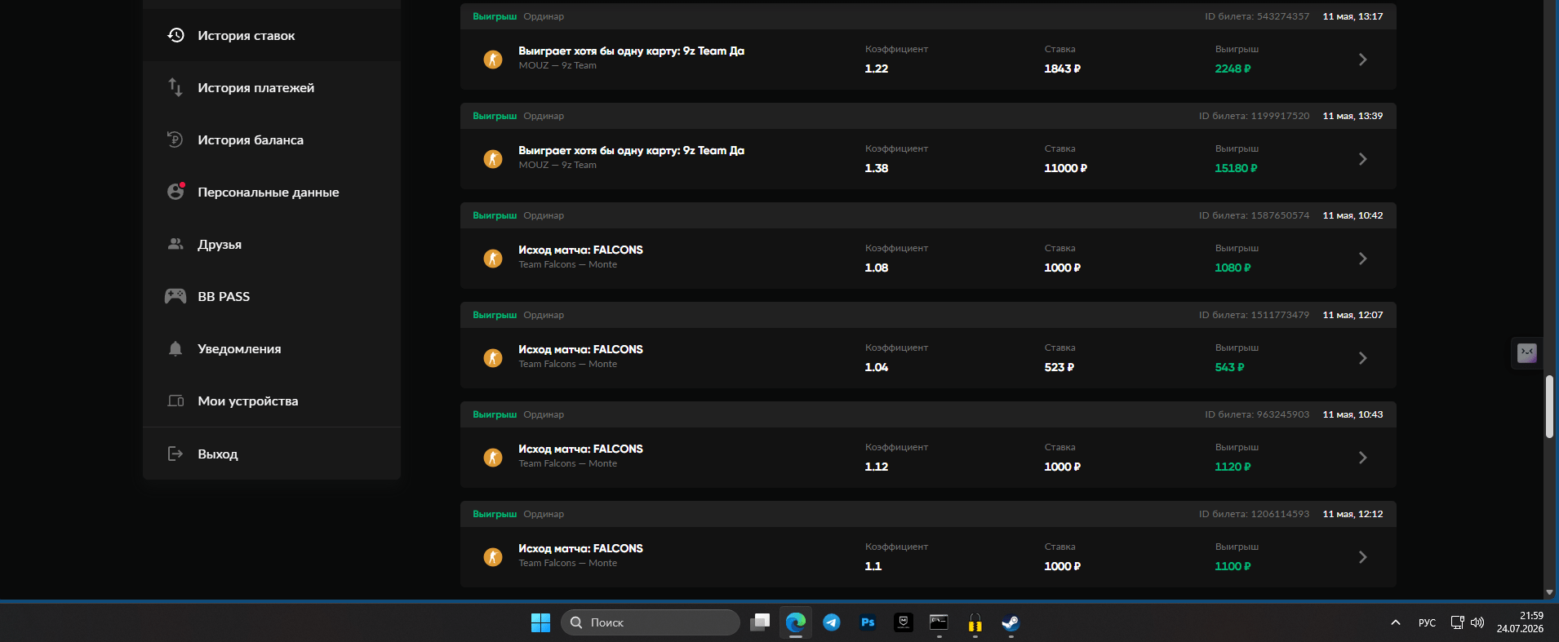Click stake value 11000 ₽
1559x642 pixels.
pos(1065,168)
